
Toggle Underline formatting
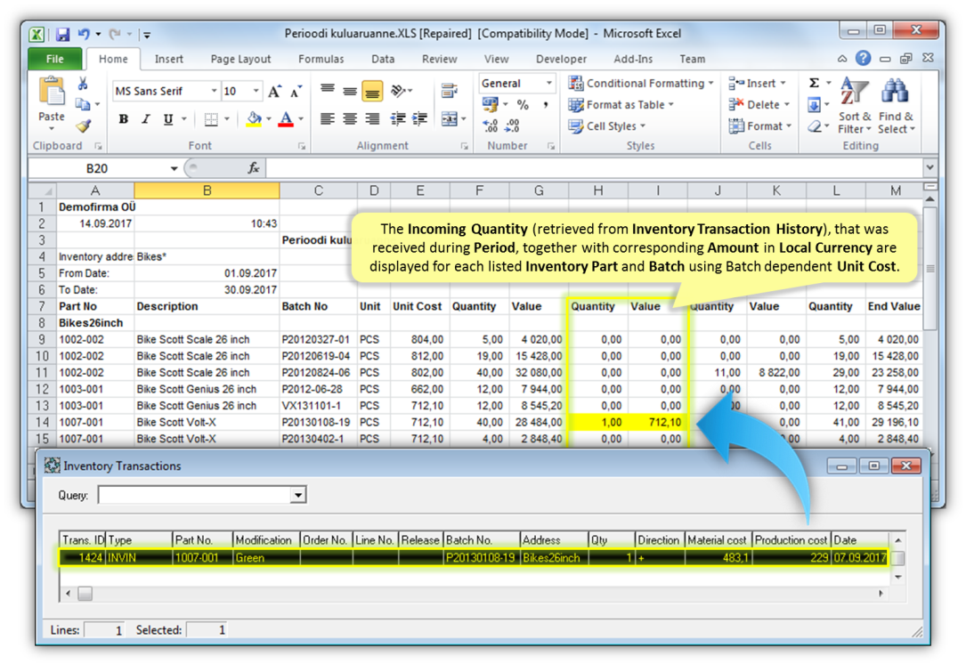click(x=167, y=119)
